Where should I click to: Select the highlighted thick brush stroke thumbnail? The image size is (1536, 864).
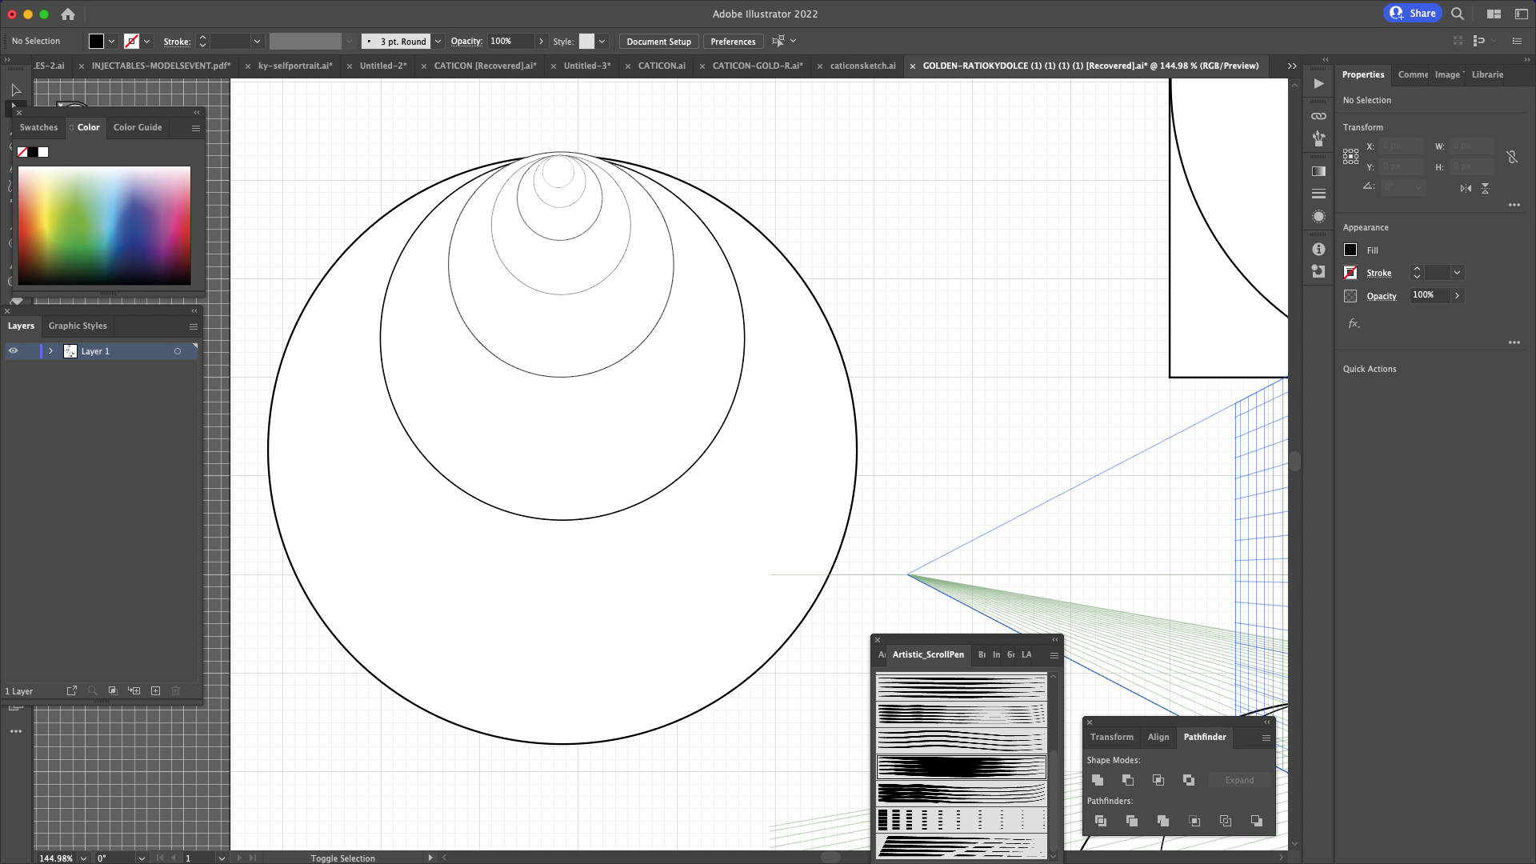(x=961, y=766)
